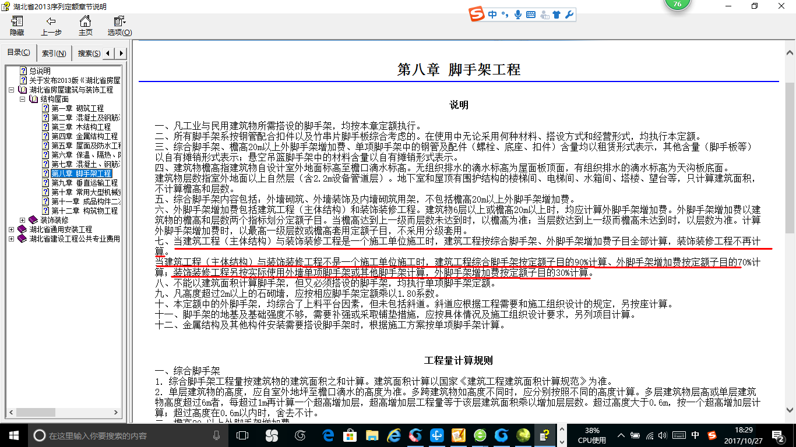Screen dimensions: 796x447
Task: Show hidden system tray icons
Action: [x=622, y=435]
